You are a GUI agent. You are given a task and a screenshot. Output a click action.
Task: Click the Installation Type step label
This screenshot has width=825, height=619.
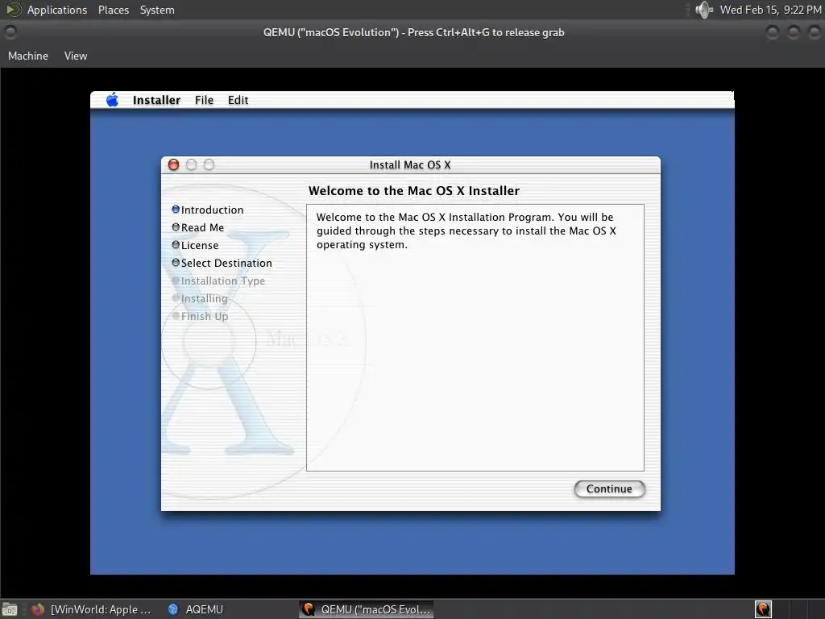click(x=223, y=281)
